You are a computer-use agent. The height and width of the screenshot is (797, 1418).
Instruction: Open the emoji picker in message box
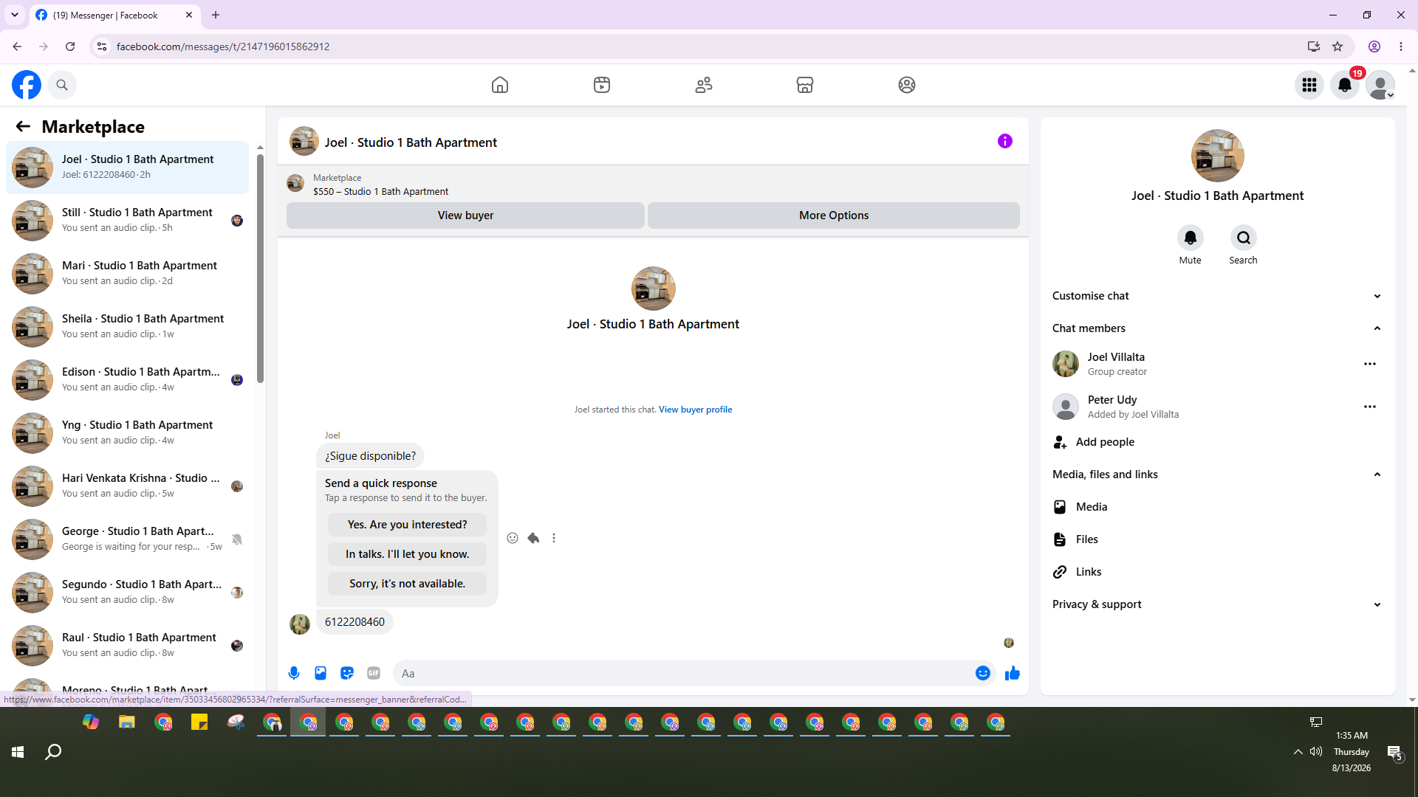point(983,673)
